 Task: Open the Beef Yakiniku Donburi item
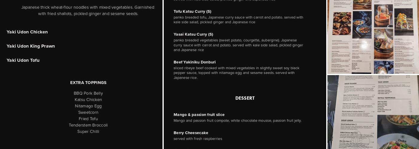195,62
